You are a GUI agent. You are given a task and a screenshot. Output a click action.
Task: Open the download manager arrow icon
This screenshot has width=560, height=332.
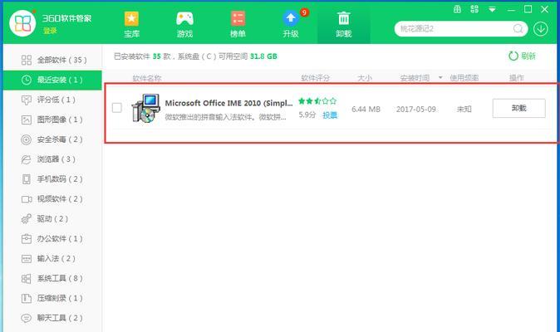[x=541, y=28]
